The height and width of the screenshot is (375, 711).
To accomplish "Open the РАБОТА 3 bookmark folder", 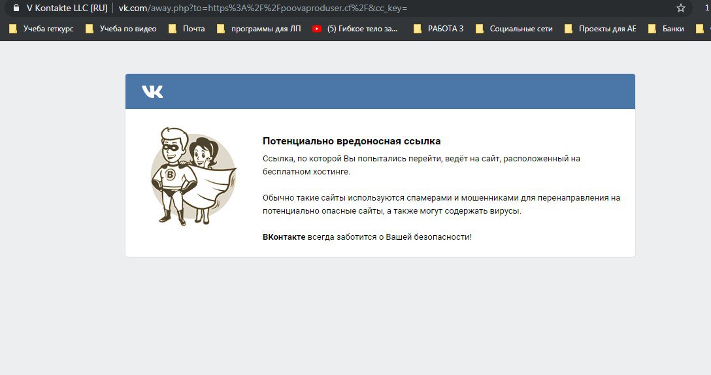I will tap(438, 29).
